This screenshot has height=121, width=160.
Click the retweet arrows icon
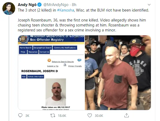coord(53,115)
